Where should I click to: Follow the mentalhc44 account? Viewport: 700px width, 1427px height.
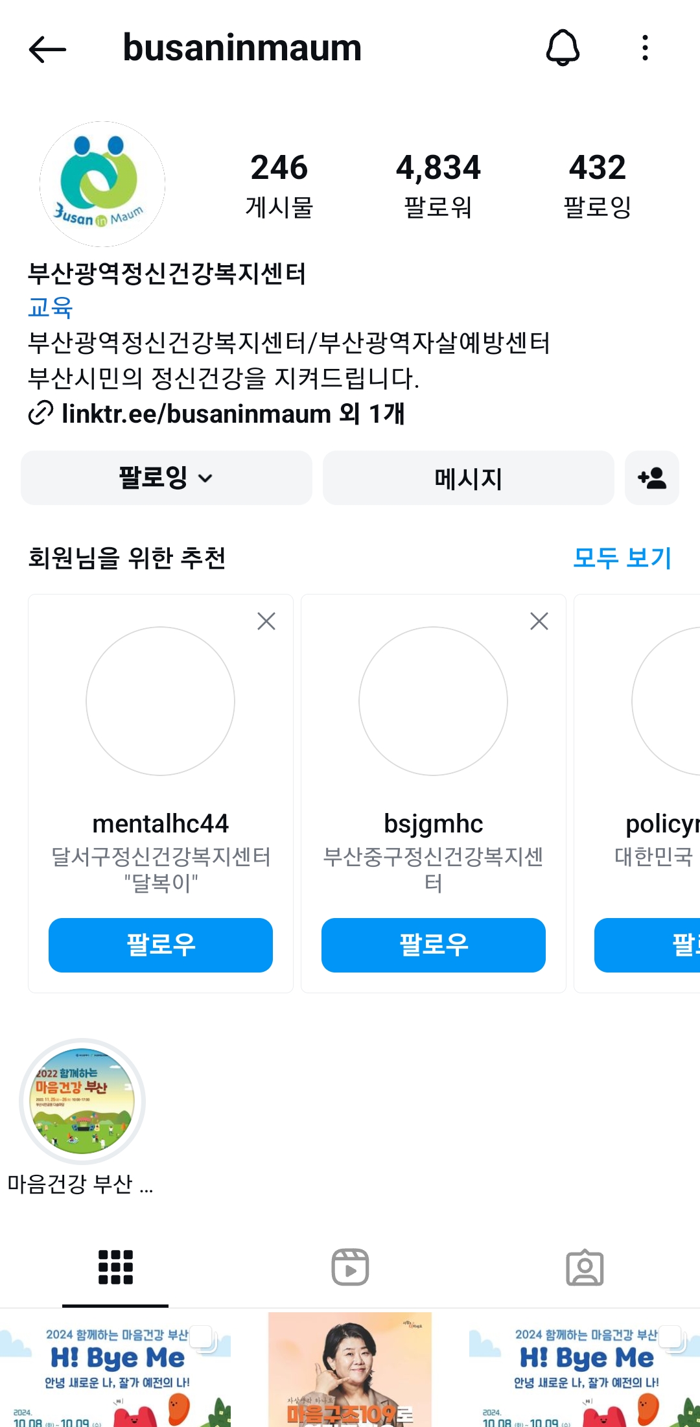pos(161,945)
